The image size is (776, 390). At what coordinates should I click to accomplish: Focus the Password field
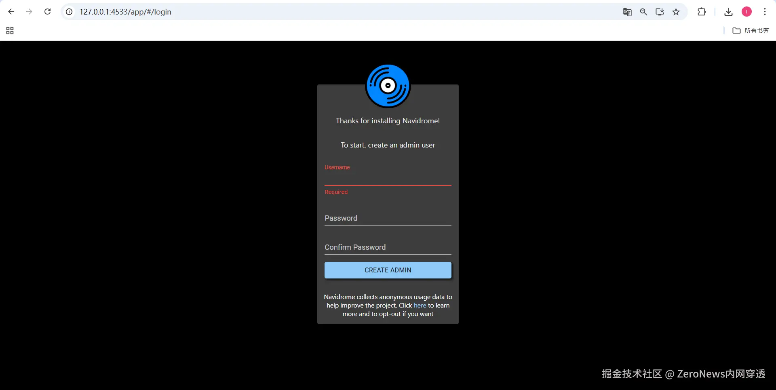(388, 218)
